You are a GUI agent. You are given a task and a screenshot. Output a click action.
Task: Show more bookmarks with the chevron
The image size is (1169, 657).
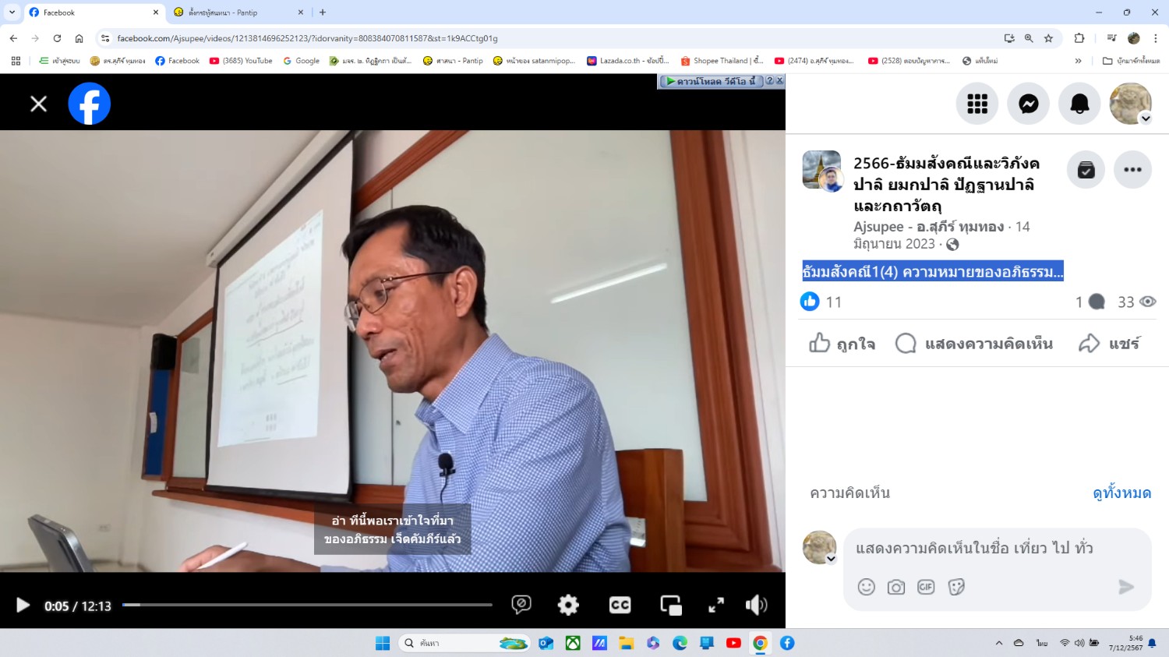tap(1078, 61)
